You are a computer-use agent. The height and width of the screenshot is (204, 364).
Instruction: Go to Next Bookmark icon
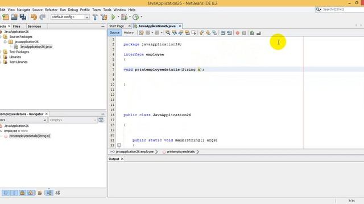pyautogui.click(x=208, y=33)
